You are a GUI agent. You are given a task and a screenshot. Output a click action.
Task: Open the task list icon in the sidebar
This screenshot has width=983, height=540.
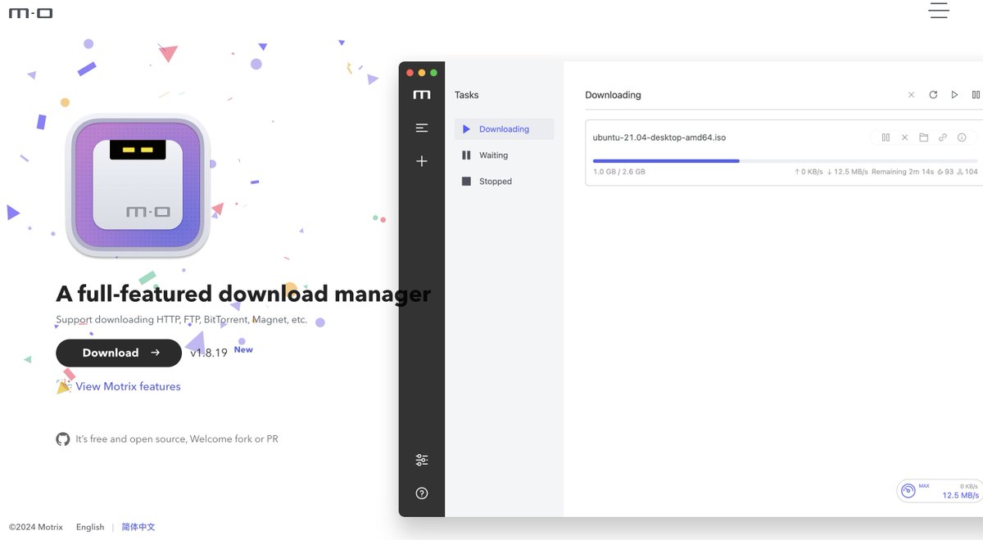pyautogui.click(x=422, y=128)
